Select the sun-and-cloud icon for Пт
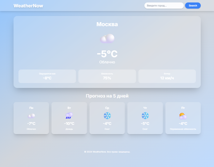Screen dimensions: 214x167 pyautogui.click(x=183, y=116)
